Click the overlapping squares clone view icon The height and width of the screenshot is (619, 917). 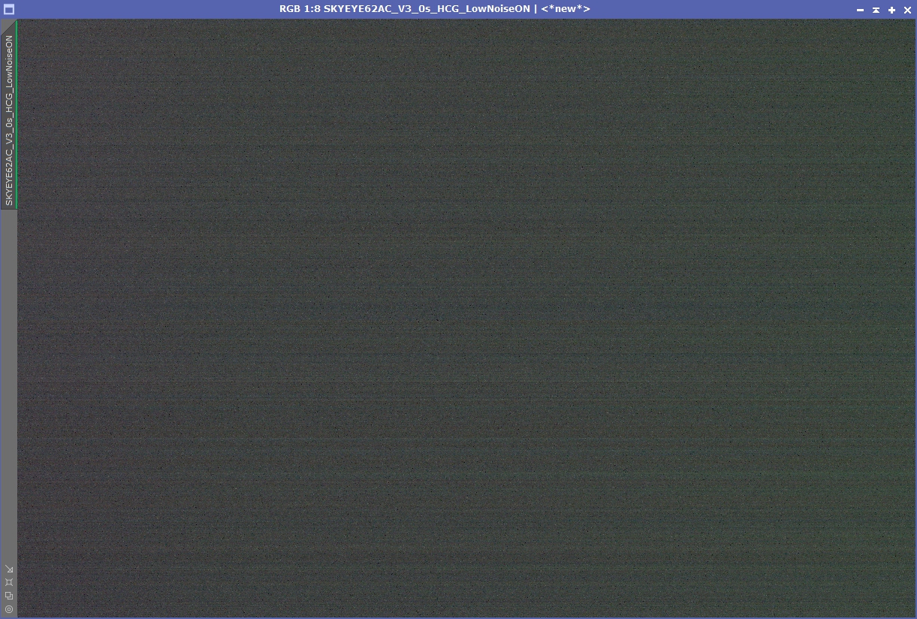point(9,596)
